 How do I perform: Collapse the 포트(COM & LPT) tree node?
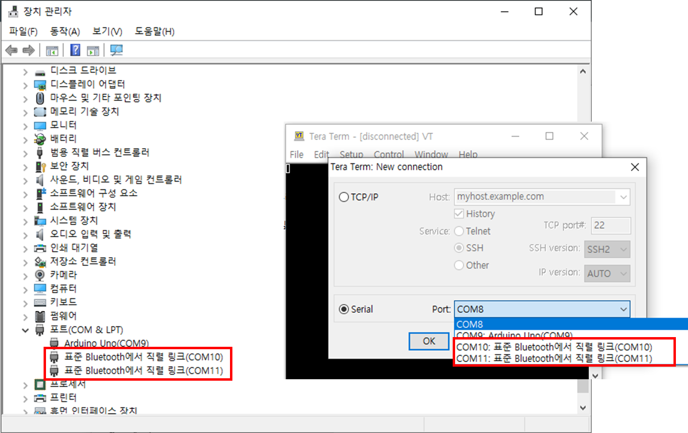click(25, 330)
